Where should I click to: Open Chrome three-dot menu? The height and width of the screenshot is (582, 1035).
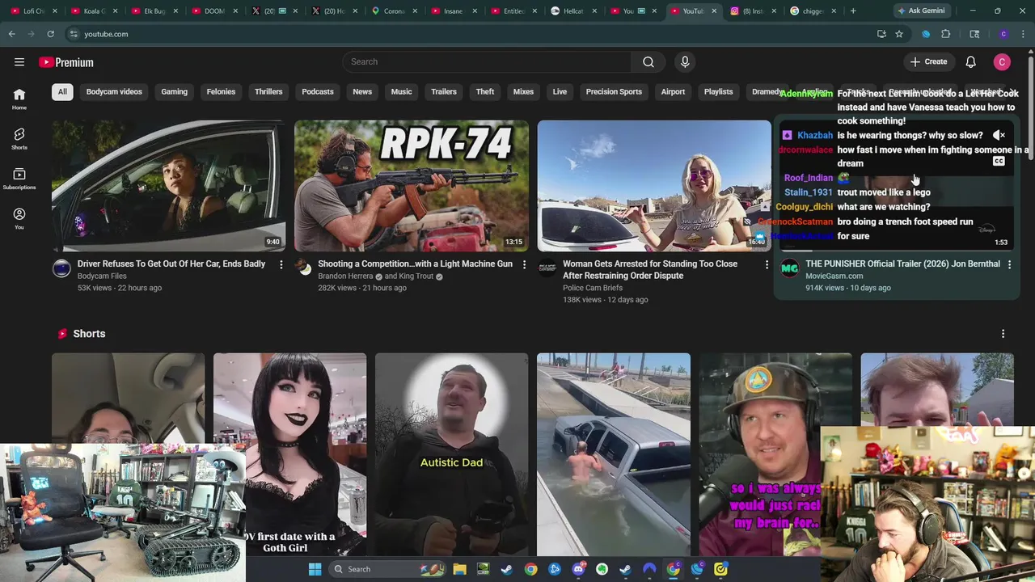(1022, 34)
